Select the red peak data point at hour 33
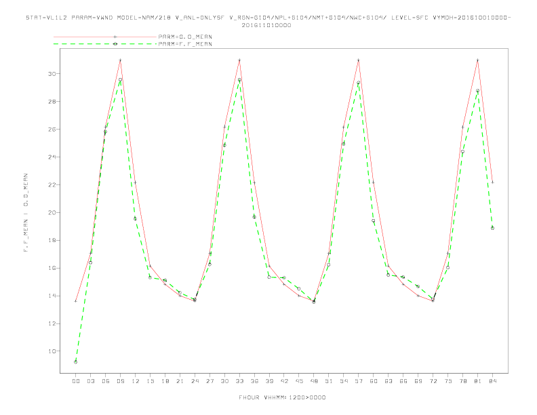 click(239, 60)
